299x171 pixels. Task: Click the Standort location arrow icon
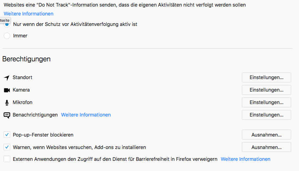point(7,78)
